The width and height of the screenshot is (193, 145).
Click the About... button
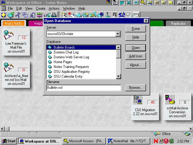[136, 65]
